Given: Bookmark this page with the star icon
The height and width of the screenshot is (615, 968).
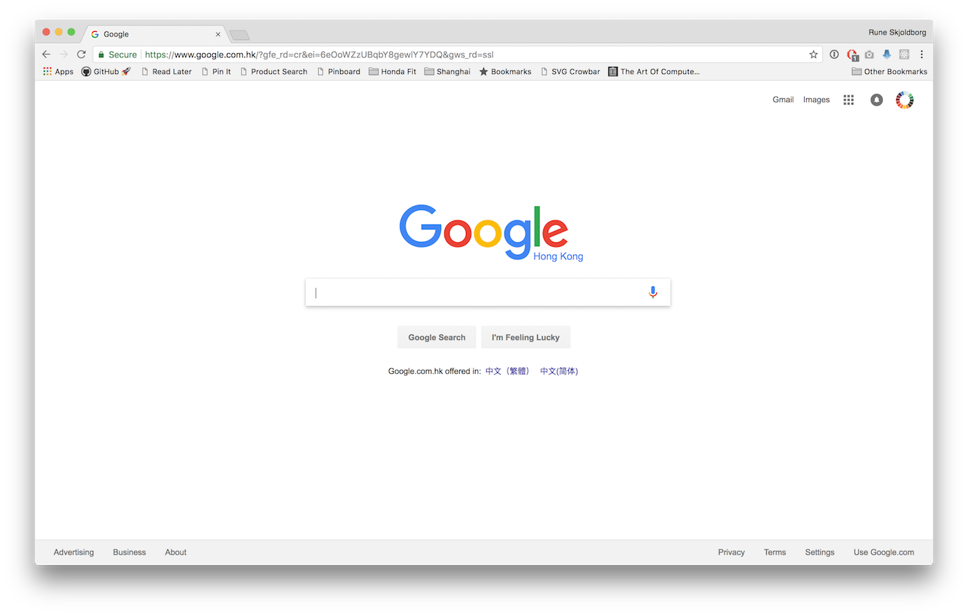Looking at the screenshot, I should [x=814, y=55].
